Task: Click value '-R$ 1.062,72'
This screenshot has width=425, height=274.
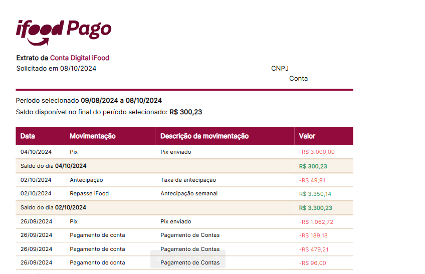Action: (316, 222)
